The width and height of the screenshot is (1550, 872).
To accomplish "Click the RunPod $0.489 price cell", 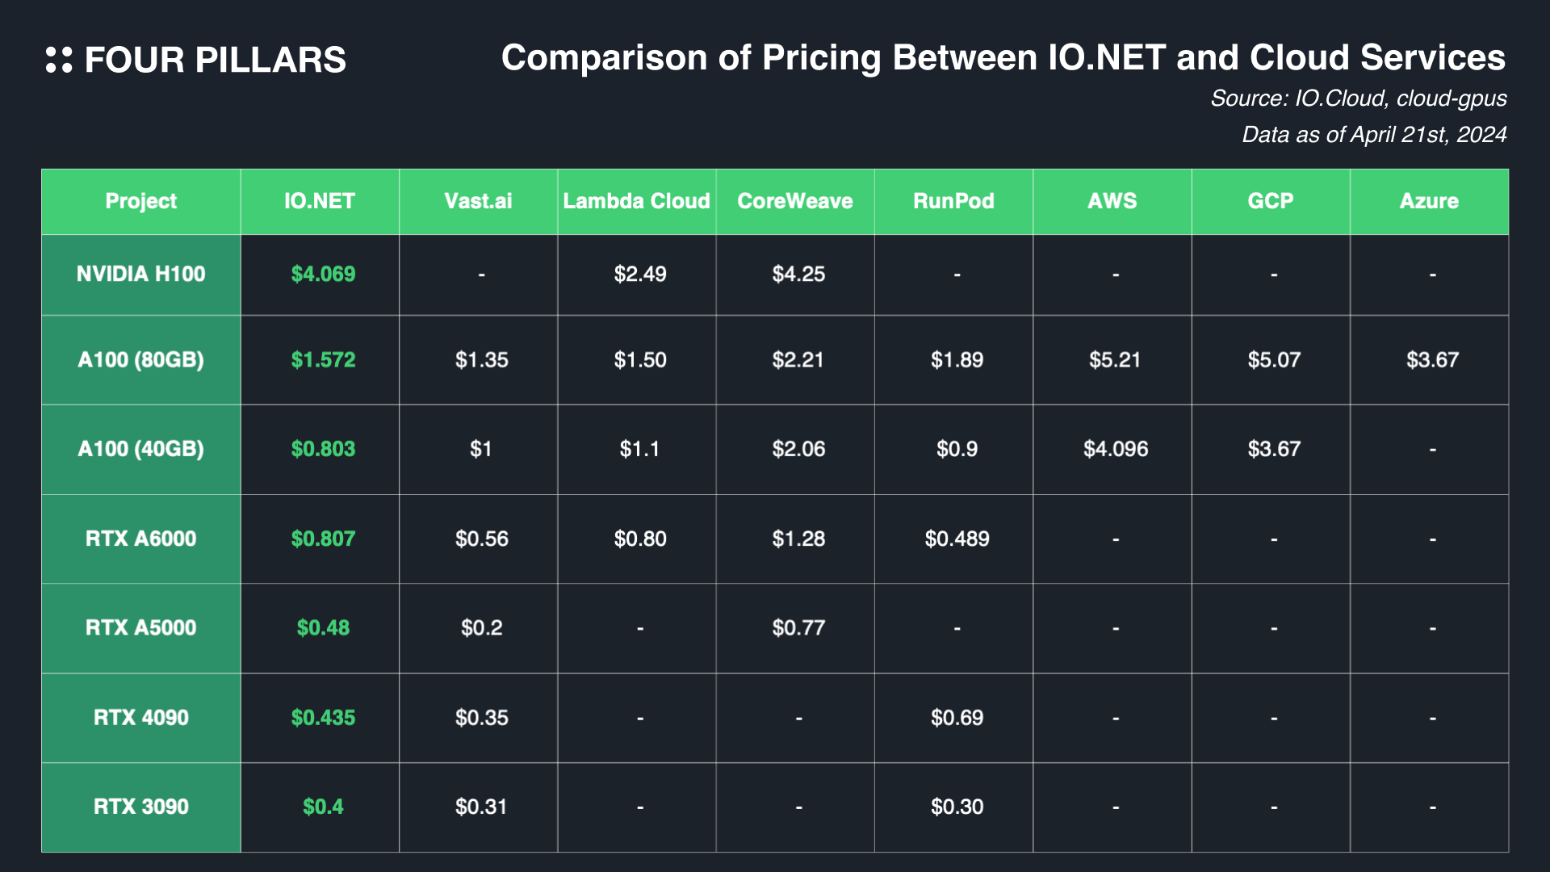I will 957,539.
